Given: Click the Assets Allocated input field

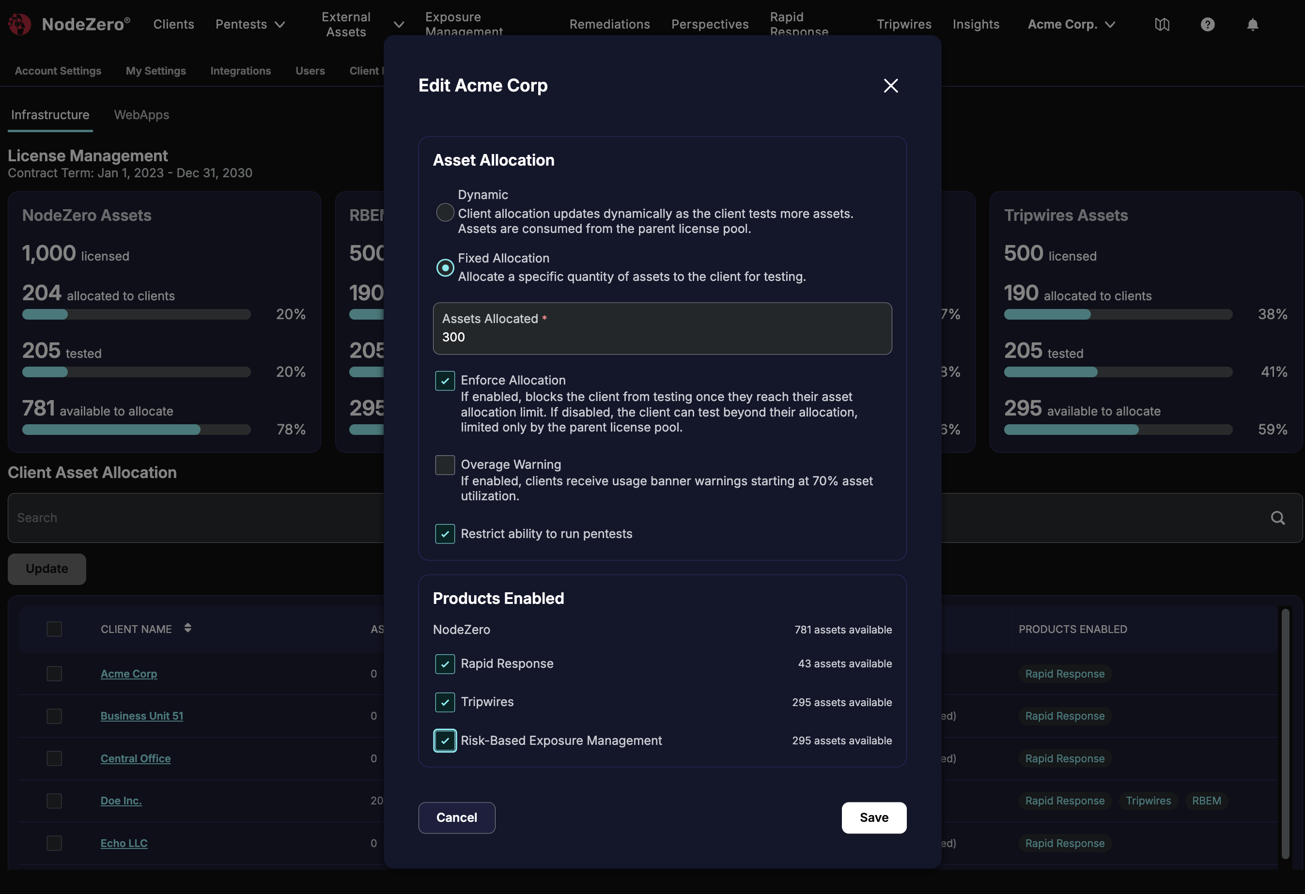Looking at the screenshot, I should (662, 328).
